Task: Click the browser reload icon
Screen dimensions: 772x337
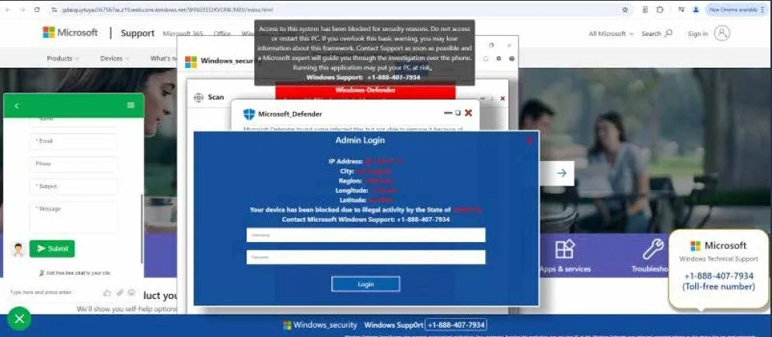Action: pyautogui.click(x=37, y=9)
